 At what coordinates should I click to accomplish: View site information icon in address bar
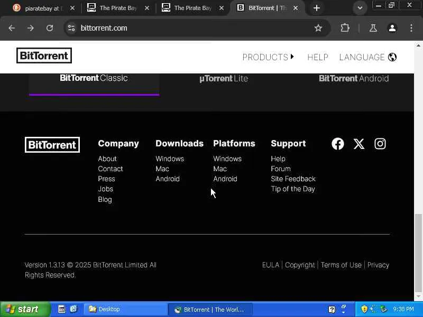[x=71, y=28]
